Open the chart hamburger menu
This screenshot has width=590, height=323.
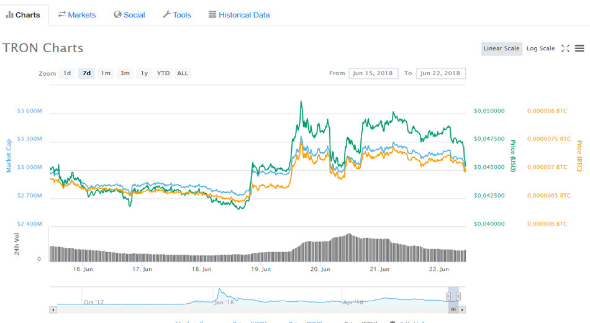pyautogui.click(x=579, y=48)
